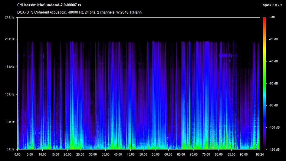
Task: Click the 24 kHz frequency axis label
Action: point(9,18)
